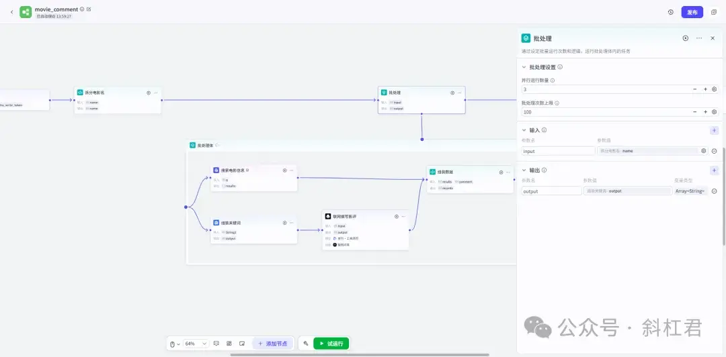Increase 并行运行数量 value
This screenshot has width=726, height=357.
(705, 89)
